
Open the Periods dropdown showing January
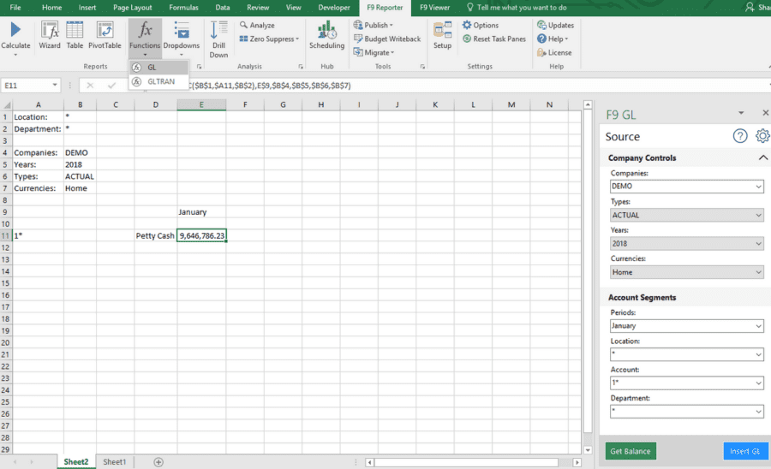coord(686,325)
